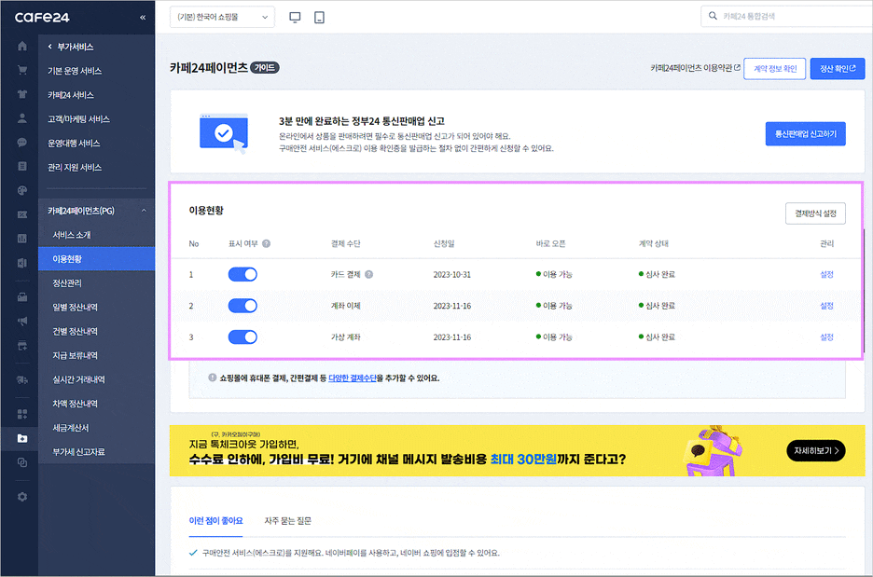Click 통신판매업 신고하기 button
The height and width of the screenshot is (577, 873).
click(805, 133)
